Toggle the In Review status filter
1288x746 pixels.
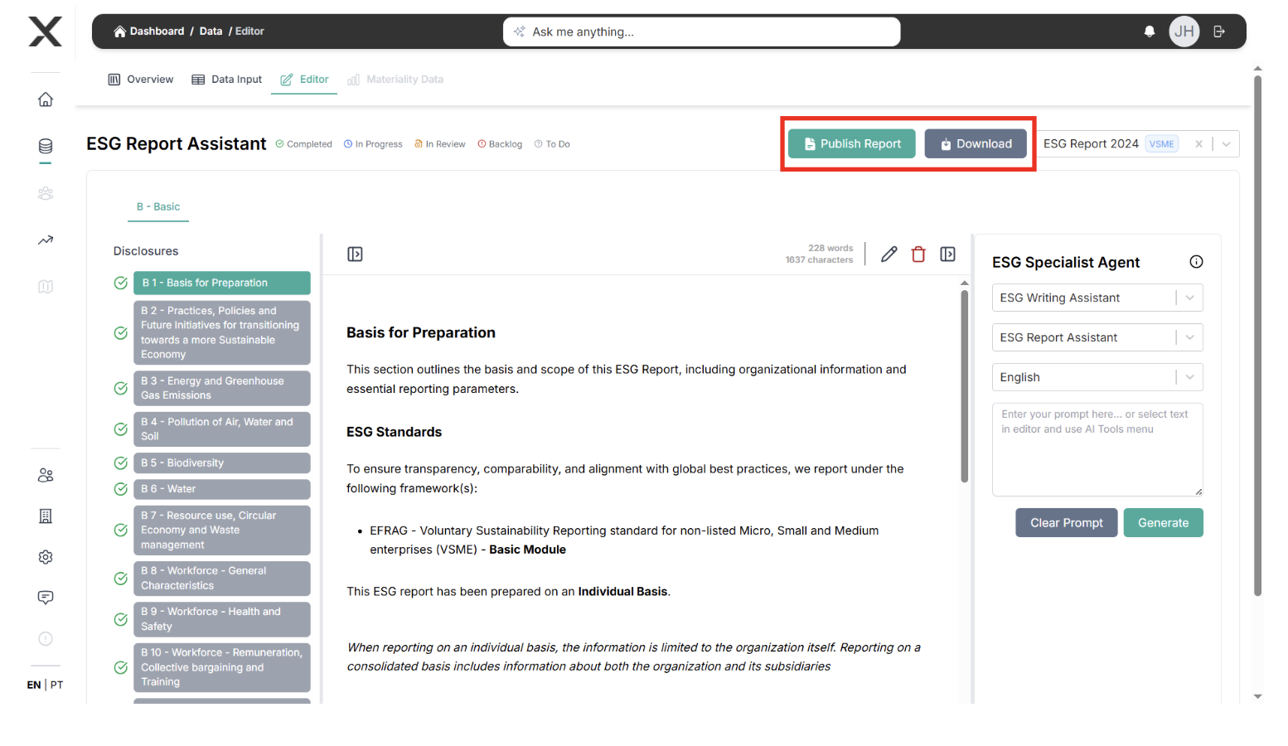coord(440,144)
